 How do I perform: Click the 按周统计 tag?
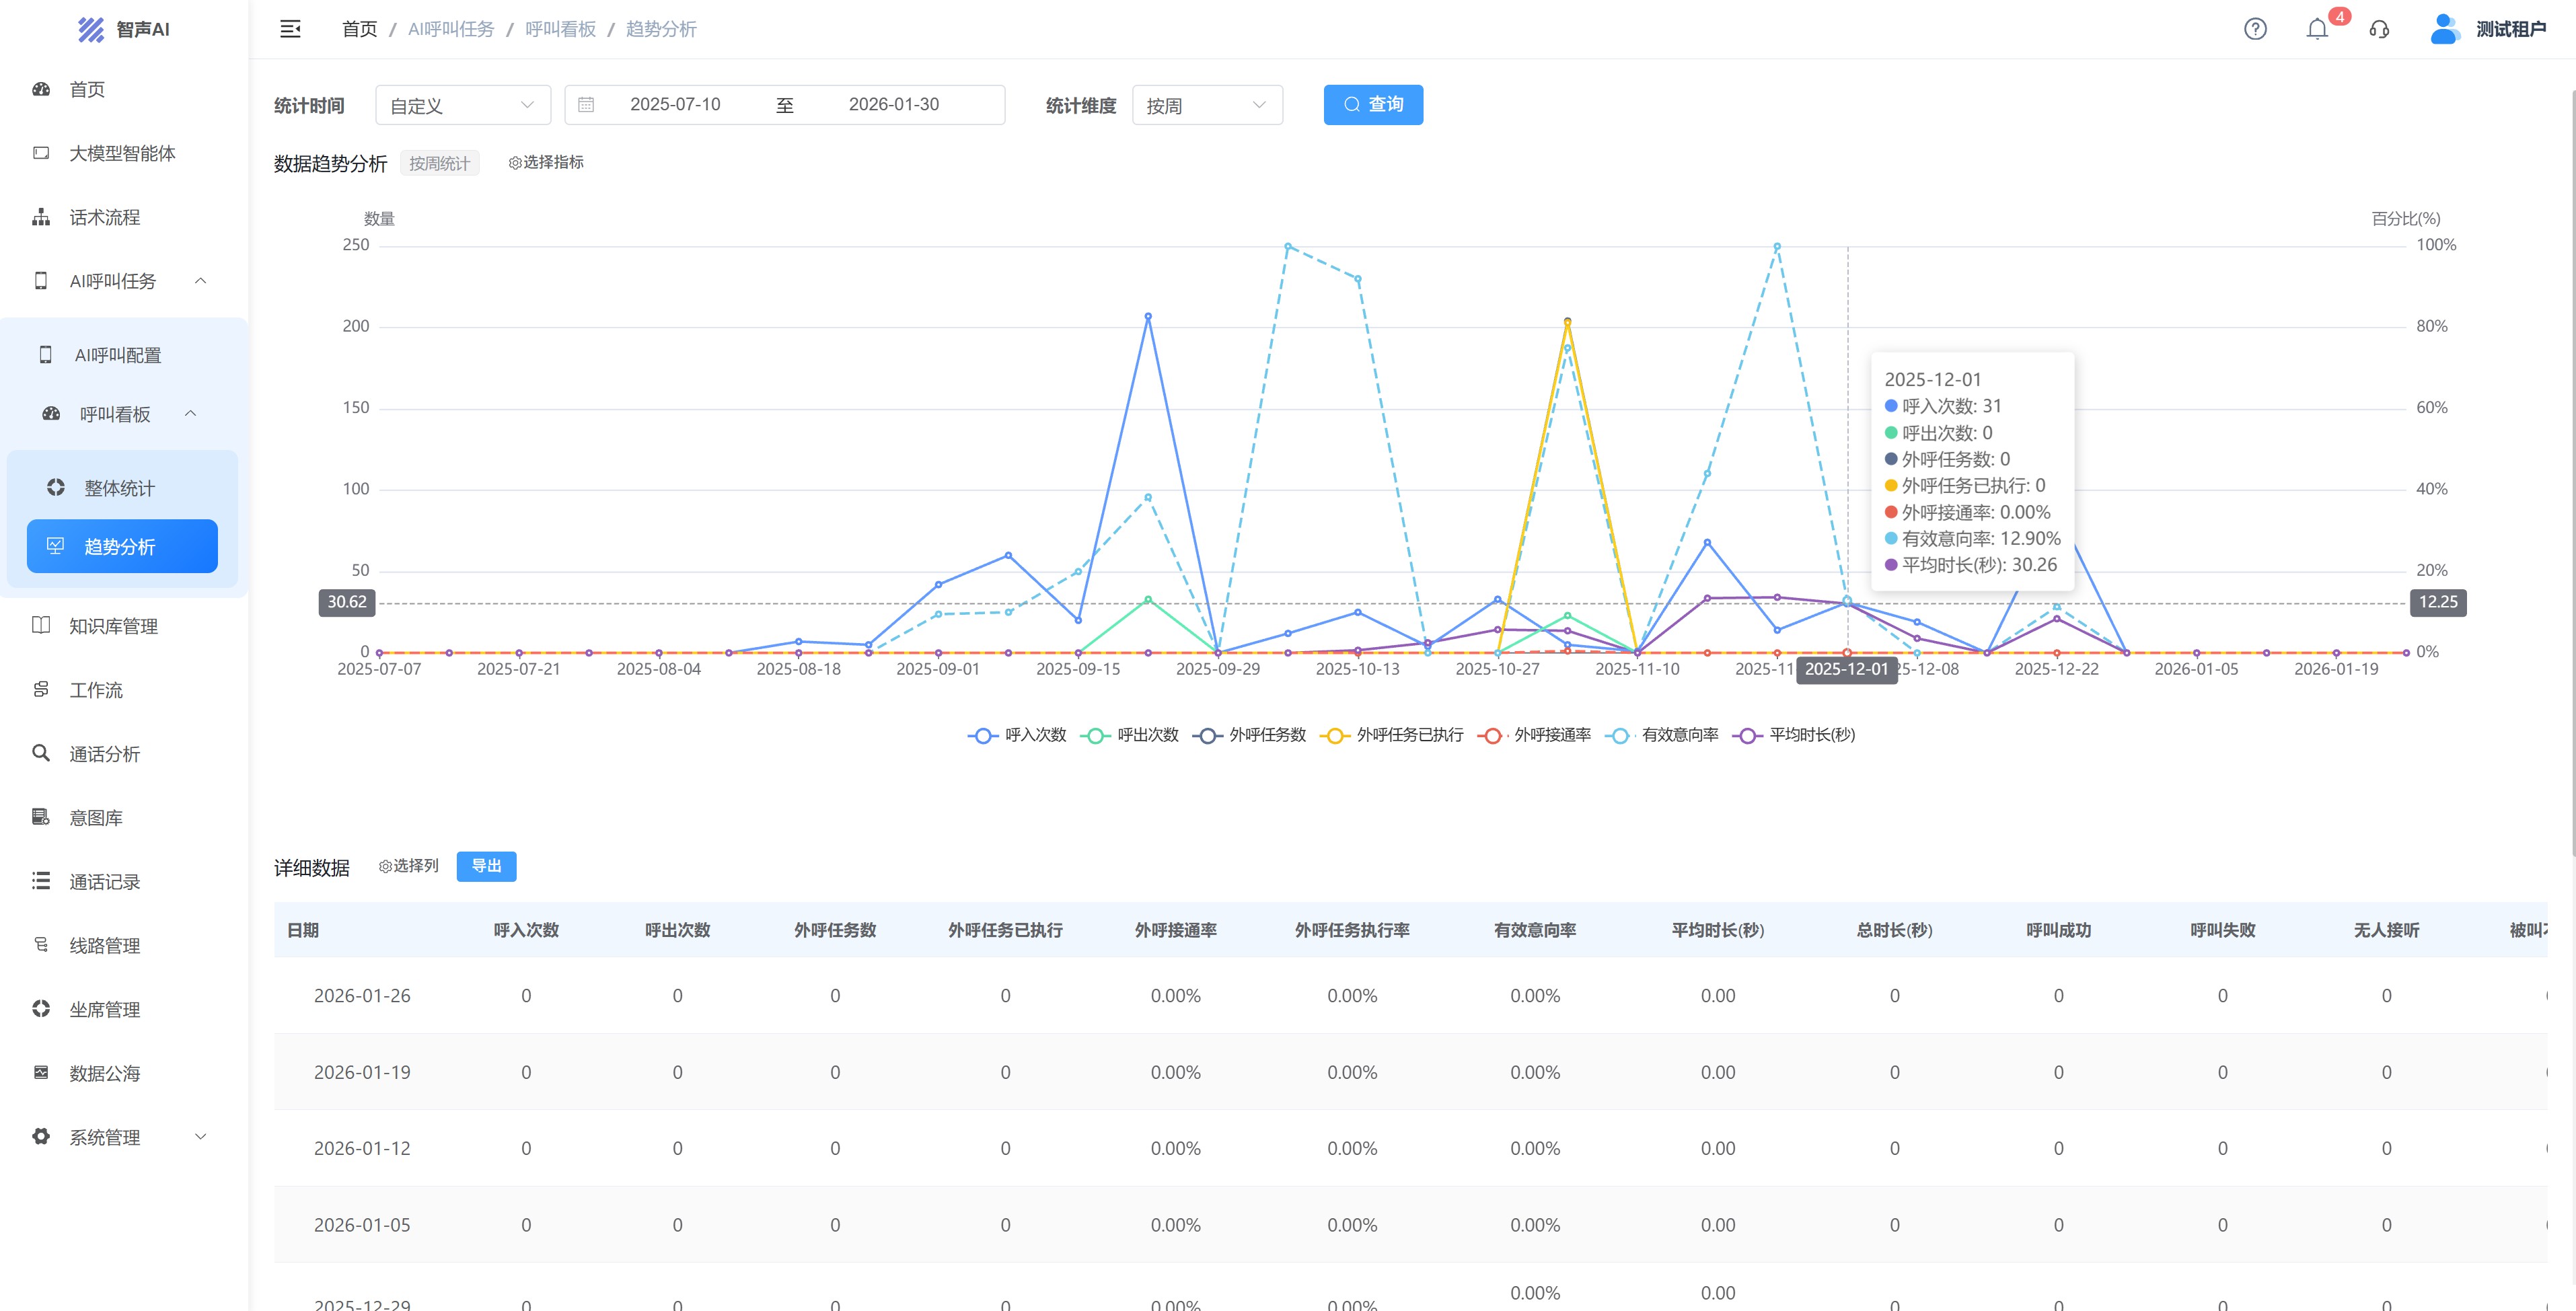pyautogui.click(x=439, y=163)
